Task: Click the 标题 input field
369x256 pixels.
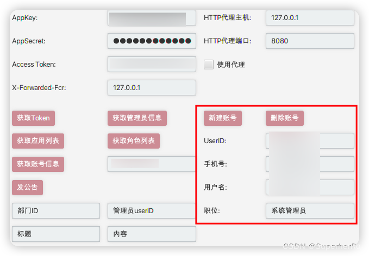Action: click(56, 234)
